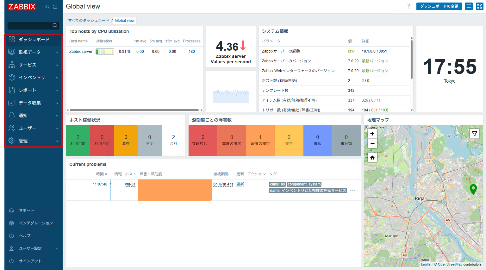Open the vm-01 host link
Viewport: 486px width, 270px height.
click(130, 184)
